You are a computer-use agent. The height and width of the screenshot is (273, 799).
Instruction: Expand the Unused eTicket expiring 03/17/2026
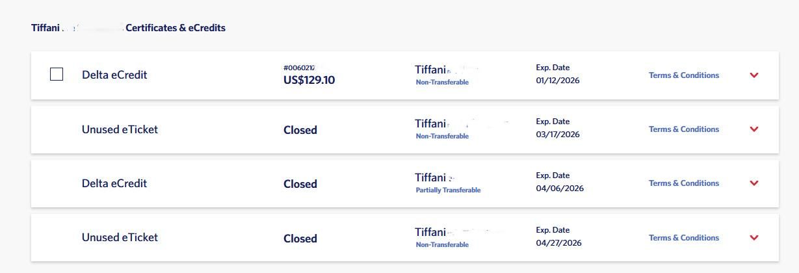[x=754, y=129]
